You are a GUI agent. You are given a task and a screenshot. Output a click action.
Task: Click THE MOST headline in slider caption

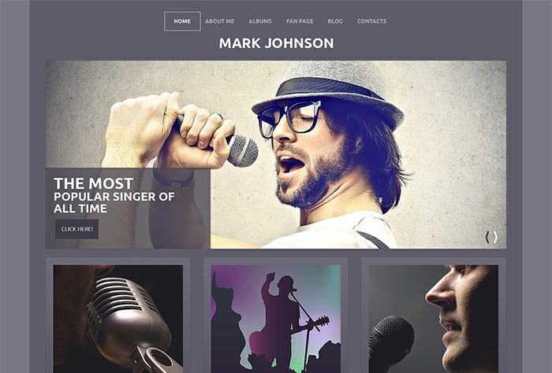93,183
